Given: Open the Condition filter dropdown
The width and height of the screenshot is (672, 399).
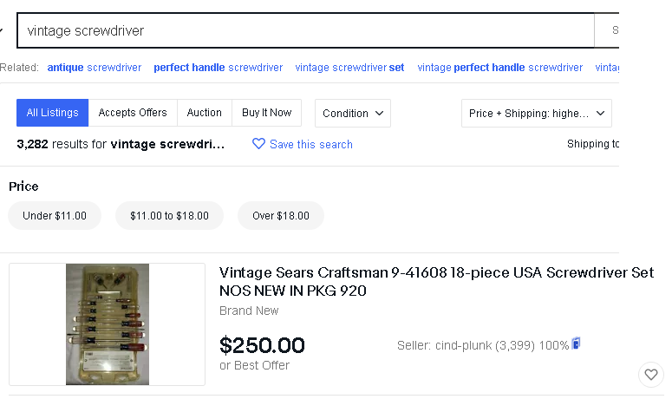Looking at the screenshot, I should point(352,113).
